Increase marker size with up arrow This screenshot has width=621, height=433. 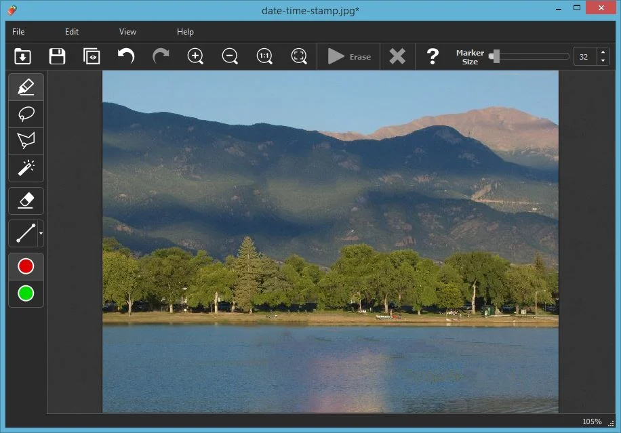(x=603, y=52)
